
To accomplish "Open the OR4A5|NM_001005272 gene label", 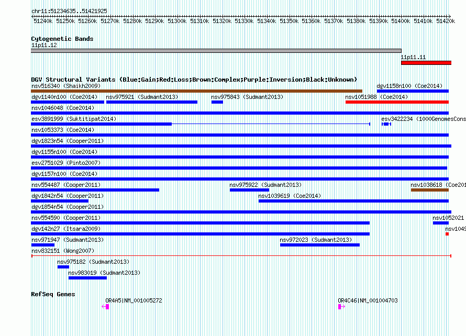I will pyautogui.click(x=134, y=300).
